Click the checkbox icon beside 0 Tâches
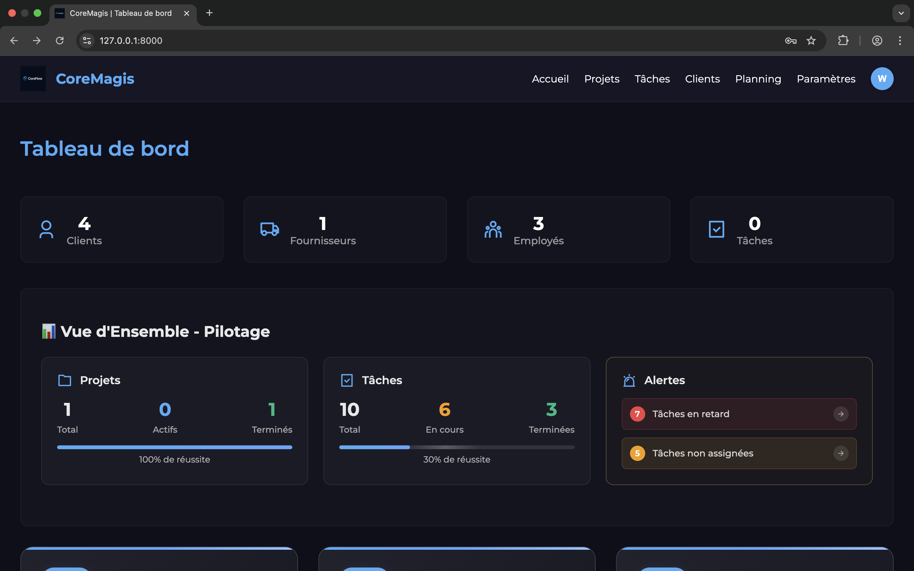 [717, 229]
